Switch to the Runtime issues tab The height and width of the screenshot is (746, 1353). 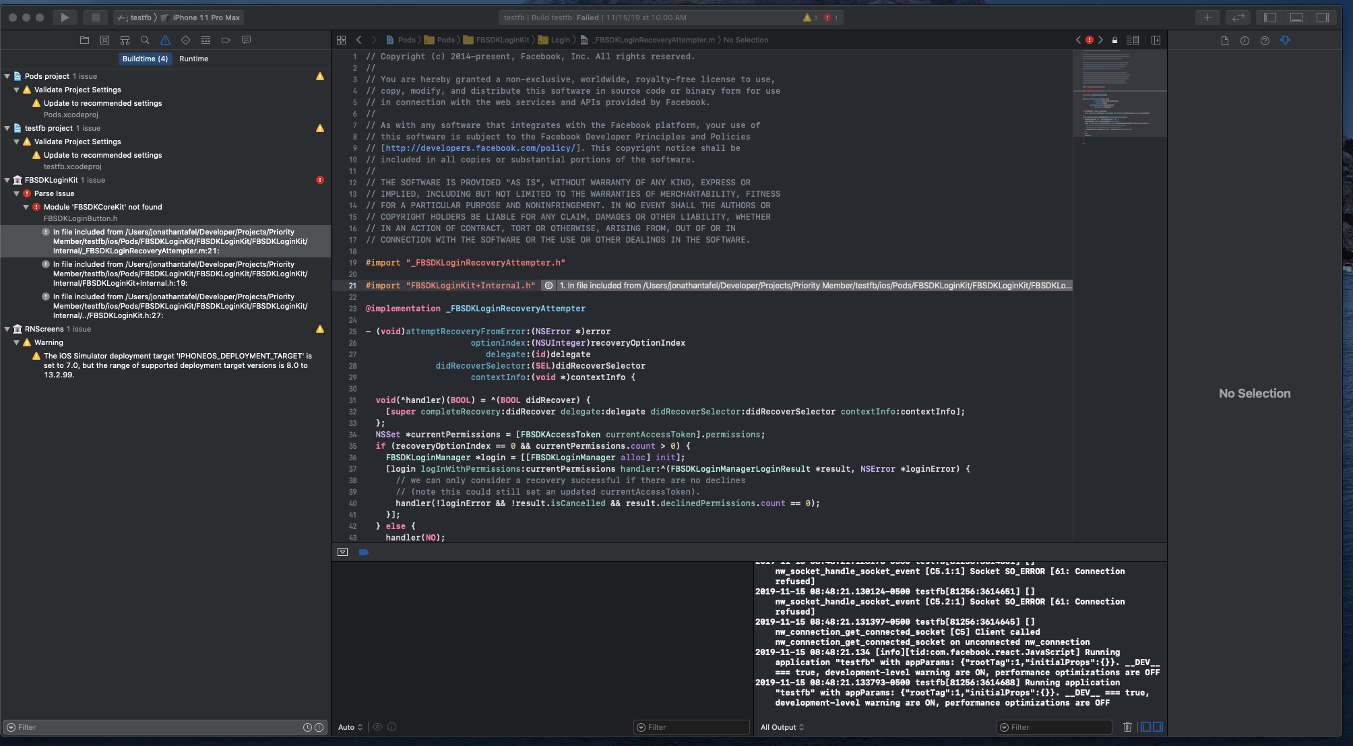194,59
